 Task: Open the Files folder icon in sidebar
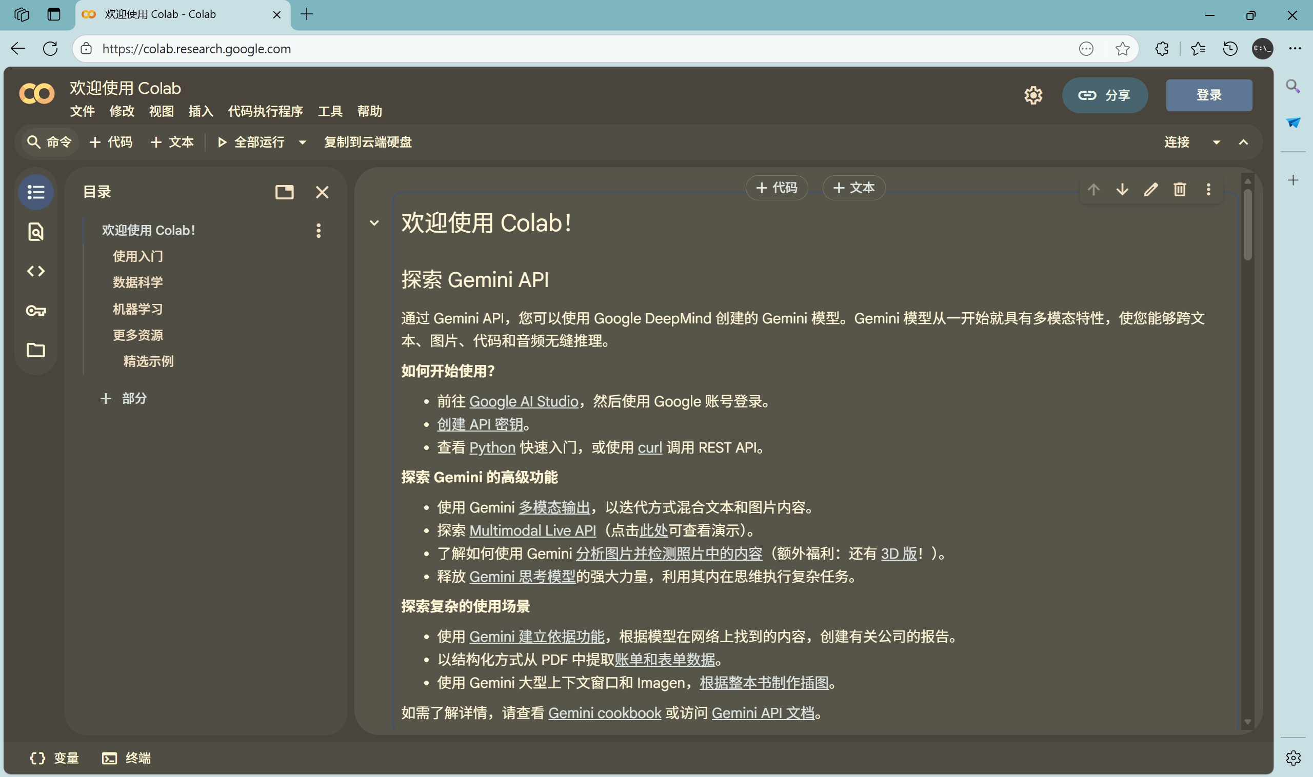click(35, 350)
